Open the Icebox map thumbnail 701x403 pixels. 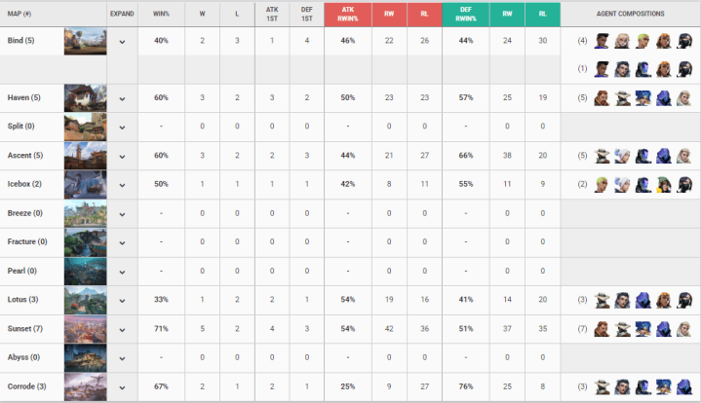point(85,184)
